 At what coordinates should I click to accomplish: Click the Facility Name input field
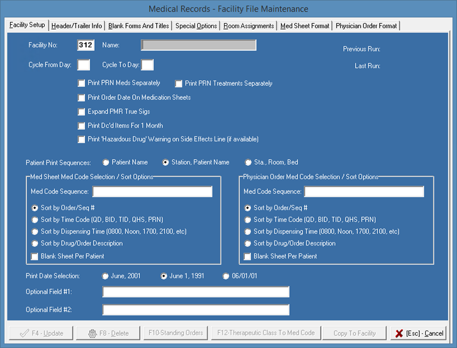[x=198, y=45]
